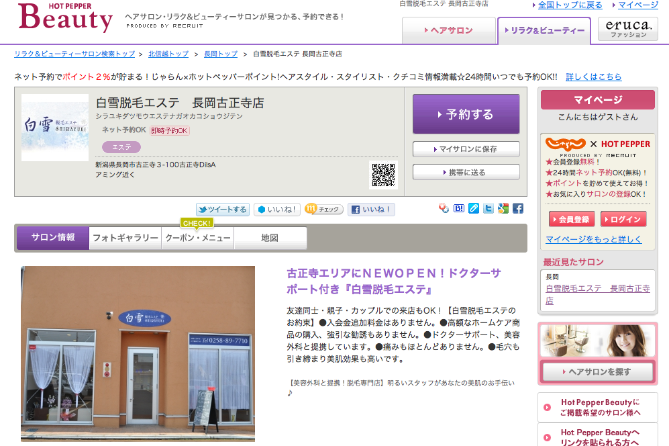
Task: Click the katakana reading シラユキダツモウエステナガオカコショウジテン
Action: (x=169, y=116)
